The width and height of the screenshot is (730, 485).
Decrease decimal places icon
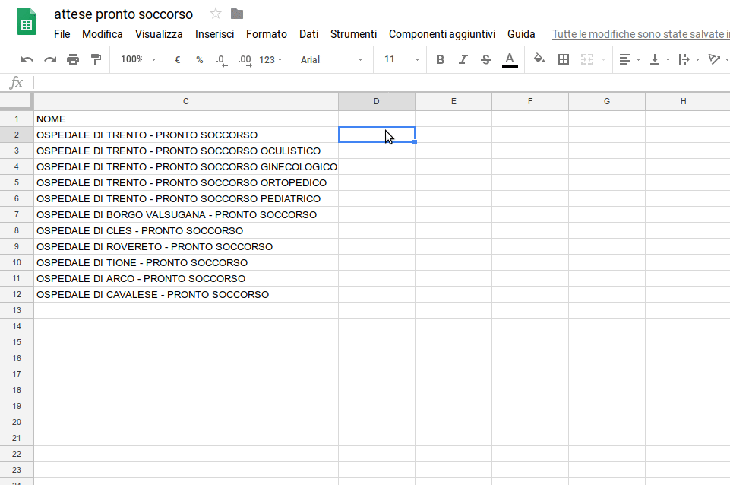pyautogui.click(x=222, y=60)
